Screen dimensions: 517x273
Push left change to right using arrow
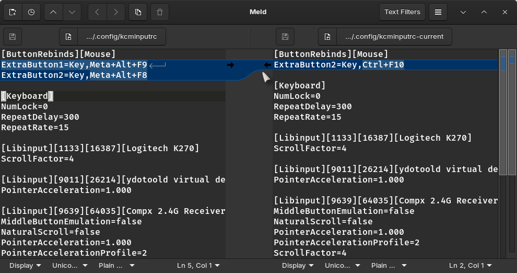point(230,65)
